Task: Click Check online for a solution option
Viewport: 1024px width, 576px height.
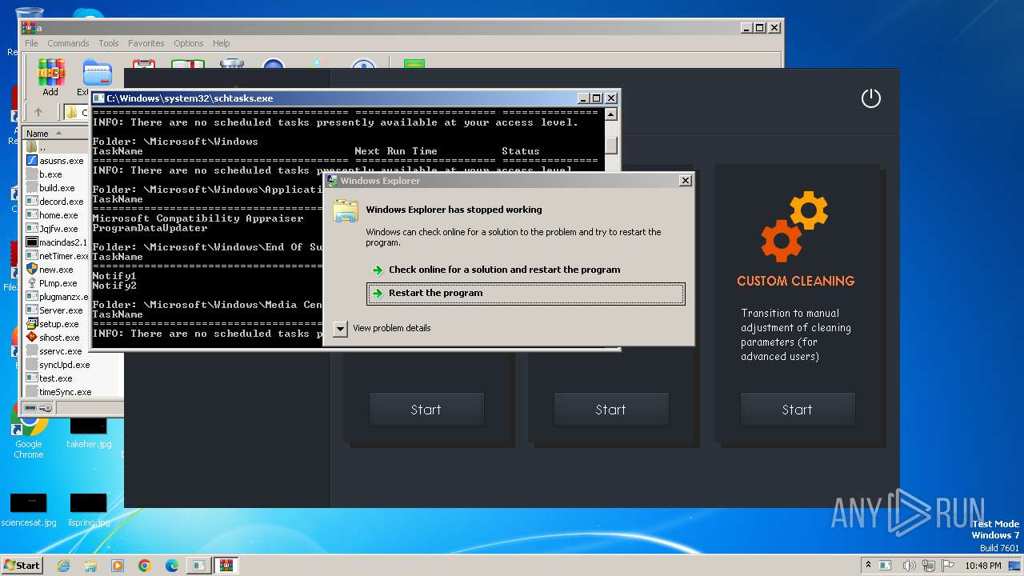Action: tap(496, 270)
